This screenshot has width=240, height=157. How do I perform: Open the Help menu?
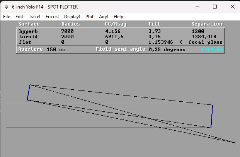118,17
